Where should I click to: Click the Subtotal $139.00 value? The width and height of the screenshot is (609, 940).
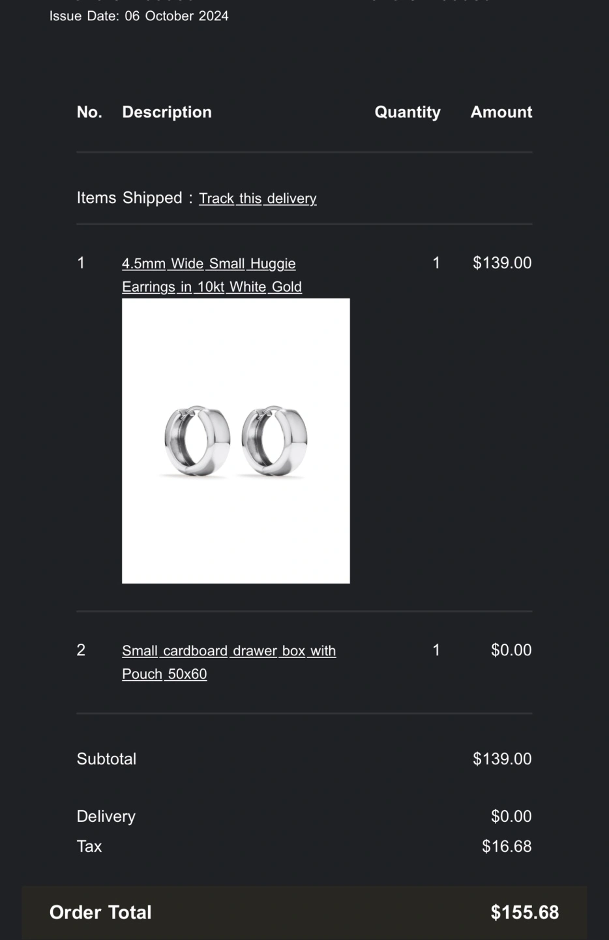coord(502,759)
